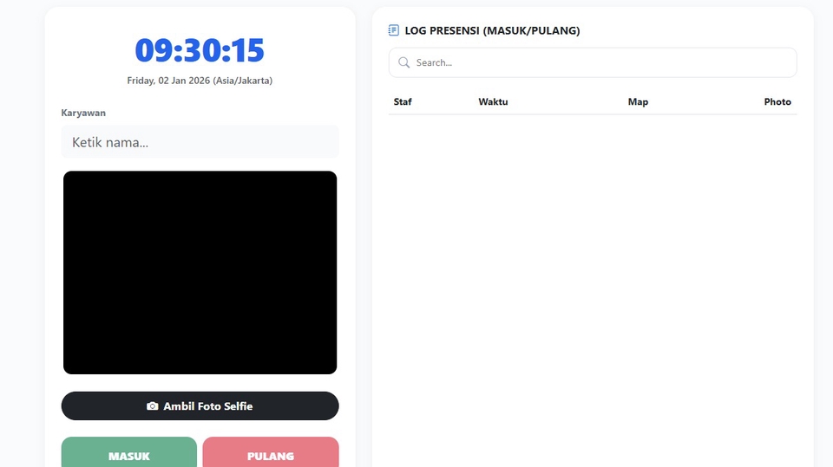Sort the log by Waktu column
This screenshot has width=833, height=467.
tap(493, 102)
